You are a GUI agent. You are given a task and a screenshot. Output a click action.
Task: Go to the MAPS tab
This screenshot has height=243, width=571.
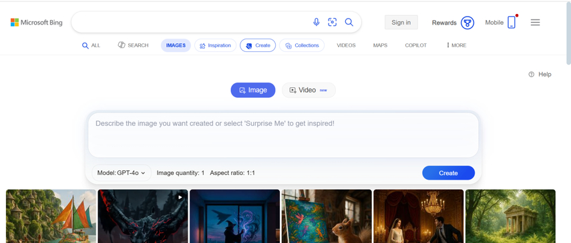click(380, 45)
